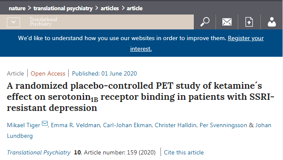Select articles in the breadcrumb trail
283x160 pixels.
click(110, 8)
